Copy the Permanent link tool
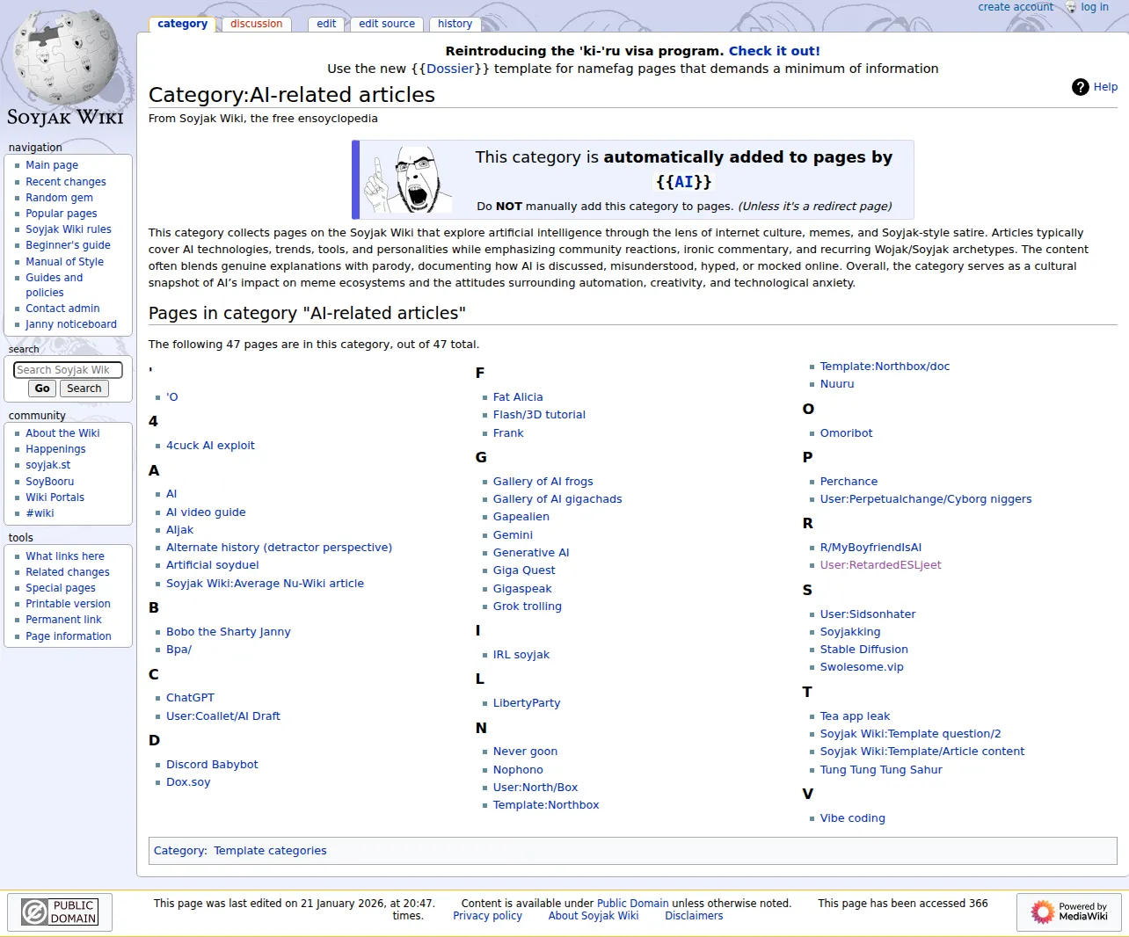Viewport: 1129px width, 937px height. pyautogui.click(x=63, y=620)
